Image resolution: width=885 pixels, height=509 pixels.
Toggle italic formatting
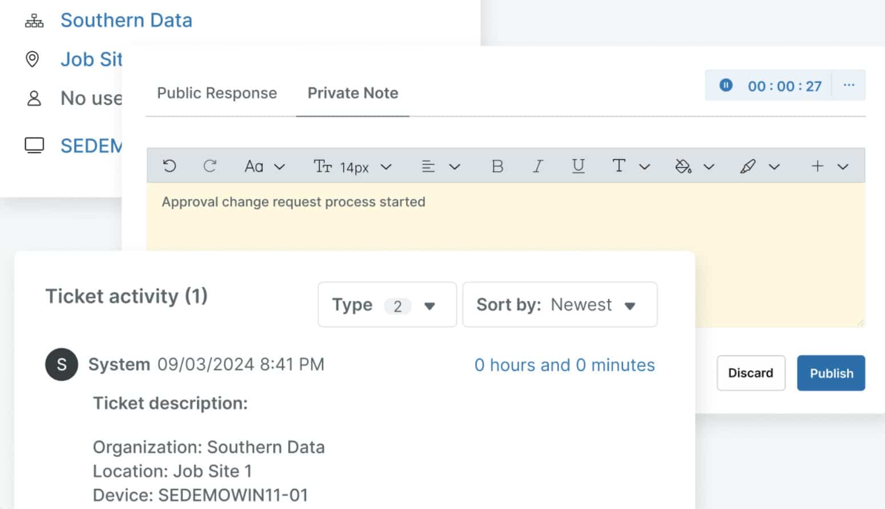537,166
